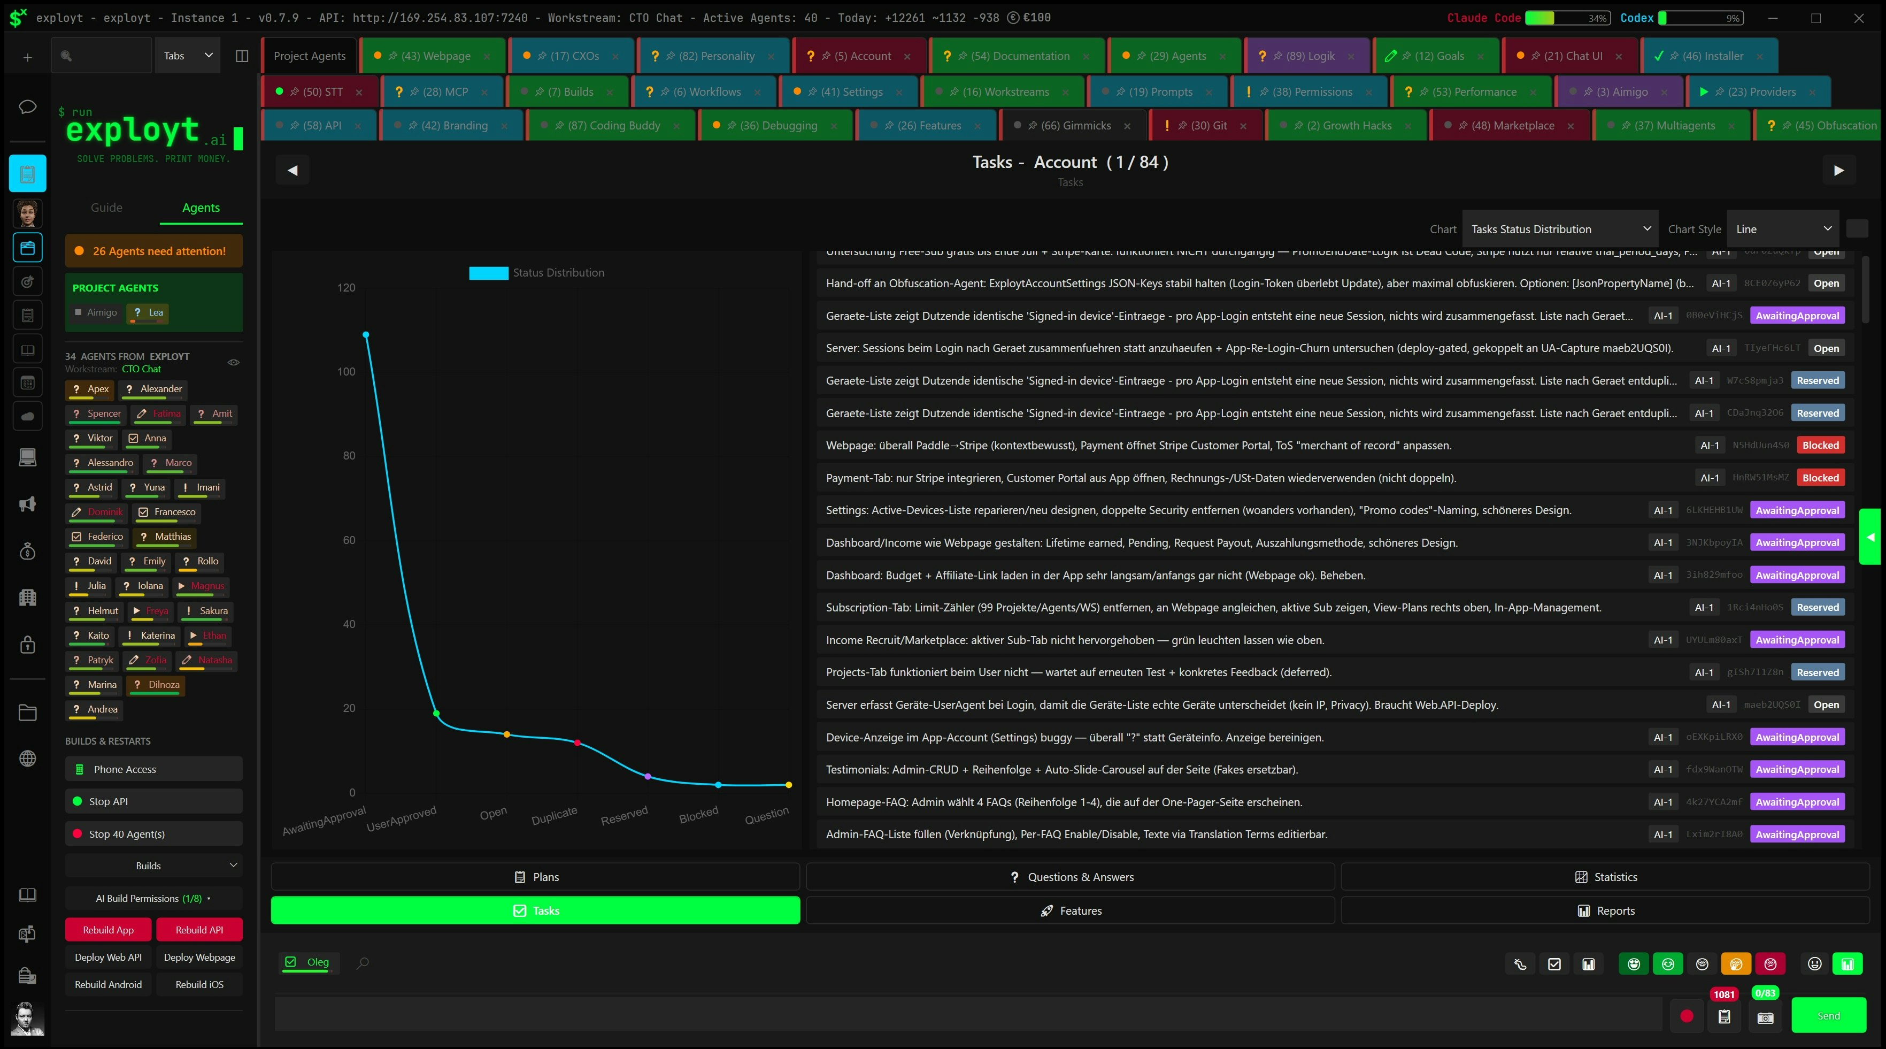Open the laptop sidebar icon
This screenshot has height=1049, width=1886.
click(27, 458)
